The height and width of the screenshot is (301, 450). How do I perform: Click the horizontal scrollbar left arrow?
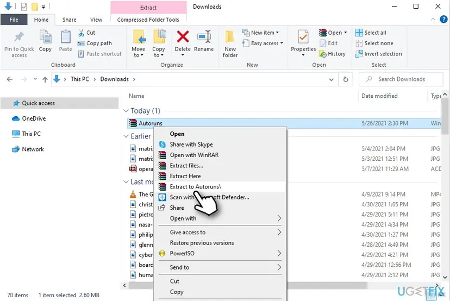(124, 285)
